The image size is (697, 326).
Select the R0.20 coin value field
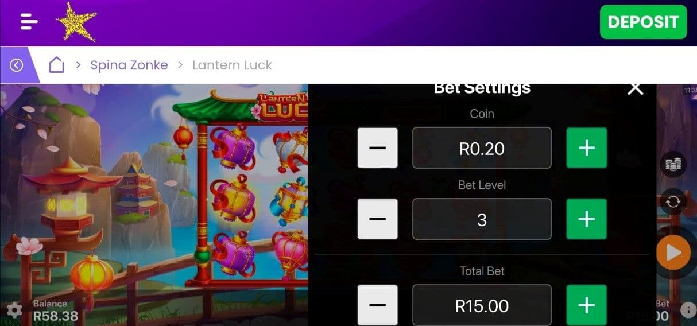point(482,148)
